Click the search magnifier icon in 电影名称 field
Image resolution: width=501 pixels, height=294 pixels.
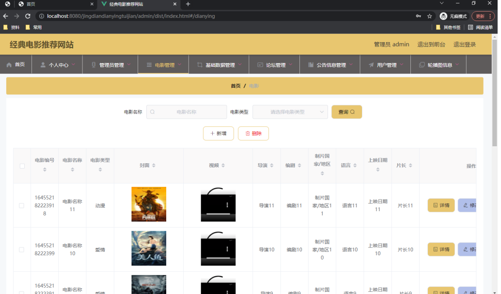pyautogui.click(x=153, y=112)
